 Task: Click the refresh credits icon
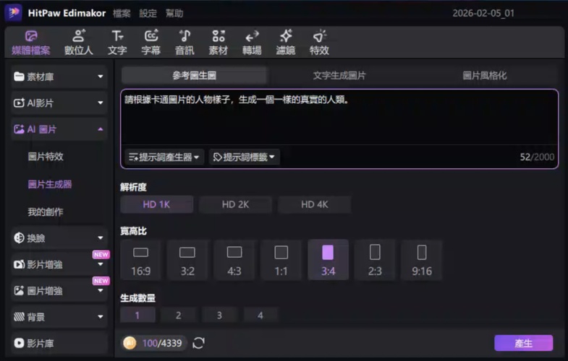[198, 342]
